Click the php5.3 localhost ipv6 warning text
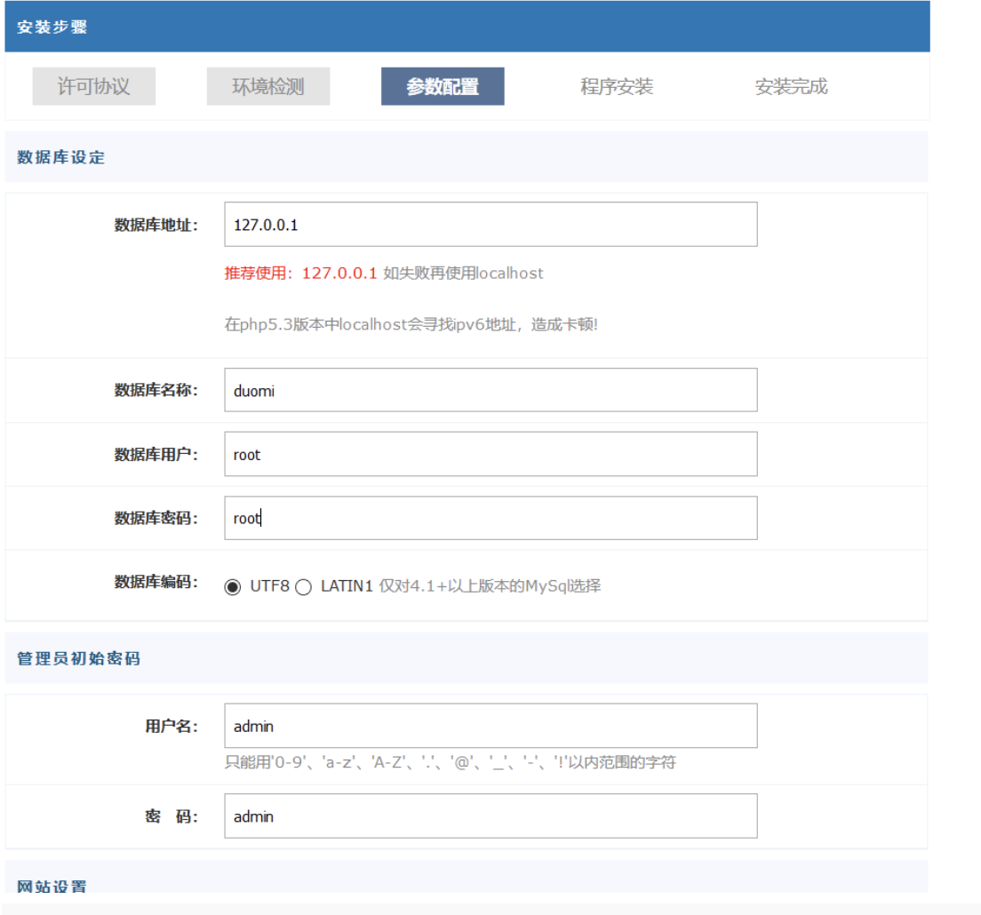Screen dimensions: 981x915 point(411,324)
